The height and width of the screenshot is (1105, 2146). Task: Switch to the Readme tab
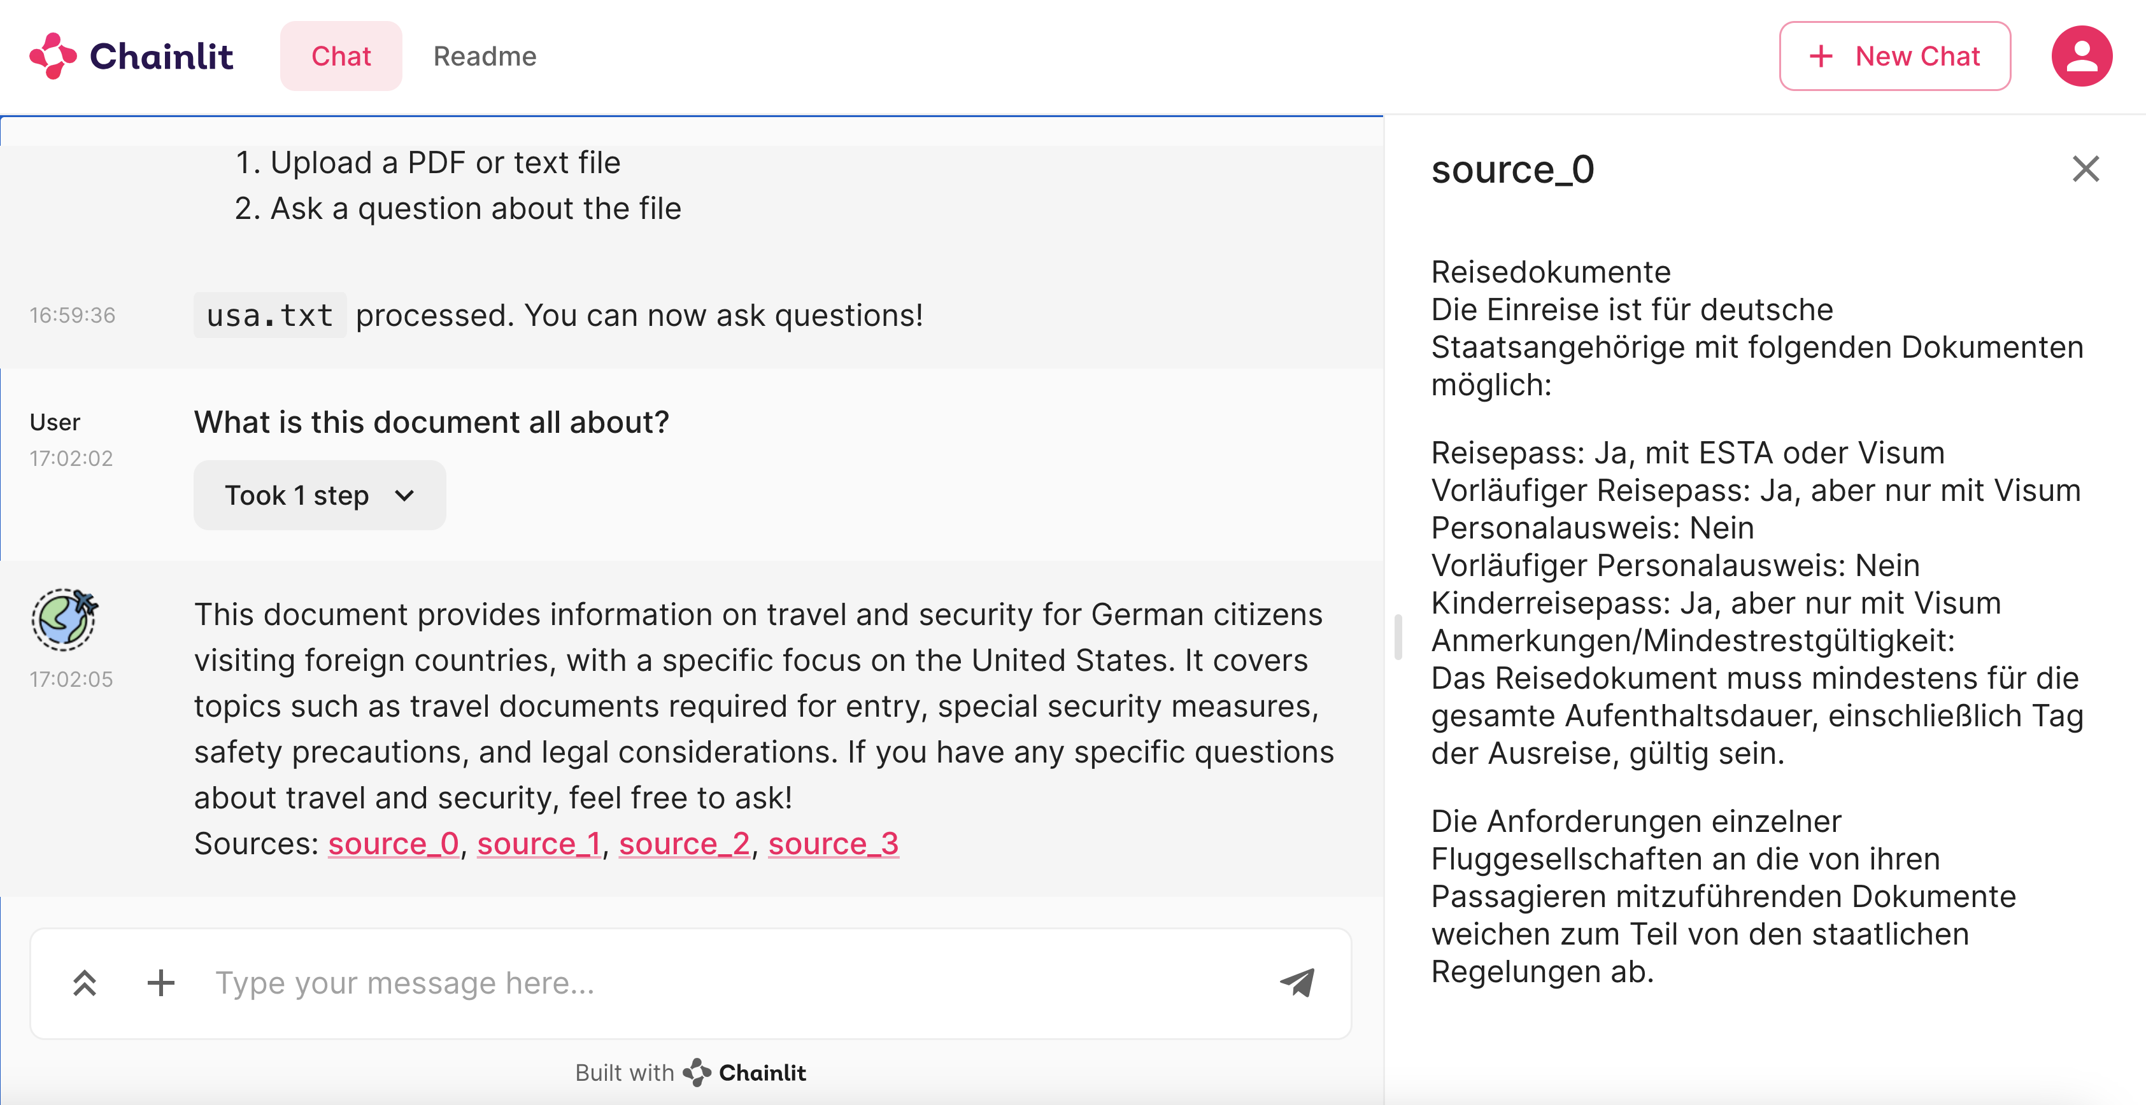[x=485, y=57]
